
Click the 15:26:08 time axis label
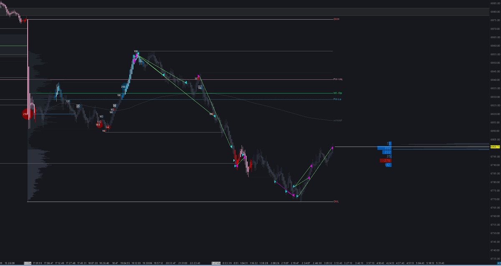pos(10,263)
